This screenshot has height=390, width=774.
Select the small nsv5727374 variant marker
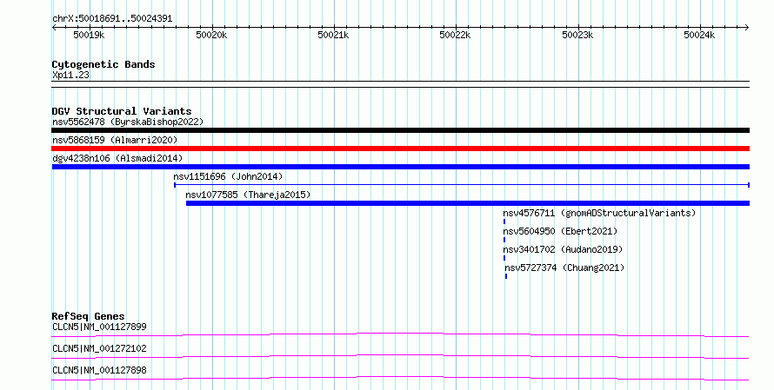tap(506, 276)
